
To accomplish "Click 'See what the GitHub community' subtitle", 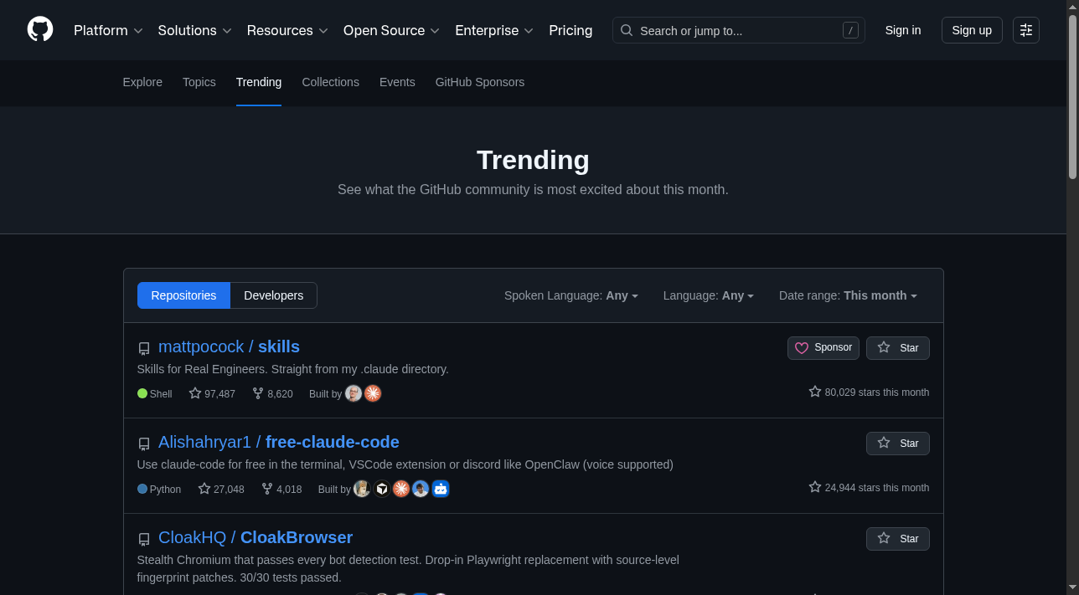I will click(533, 190).
